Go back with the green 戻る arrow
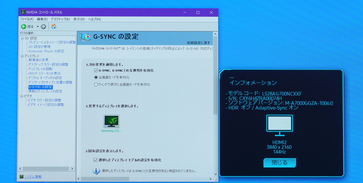 [24, 27]
